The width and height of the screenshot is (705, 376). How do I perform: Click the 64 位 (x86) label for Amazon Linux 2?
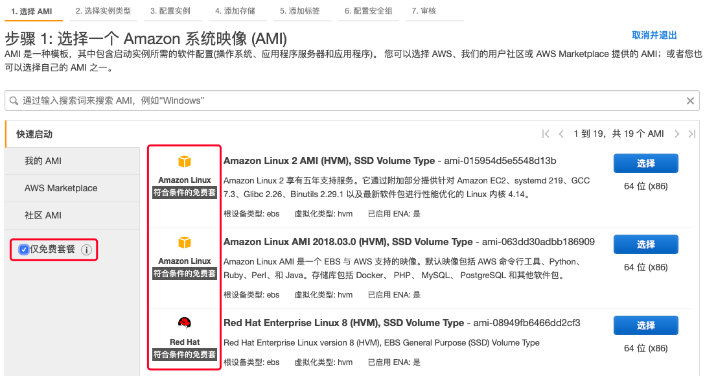click(x=645, y=186)
